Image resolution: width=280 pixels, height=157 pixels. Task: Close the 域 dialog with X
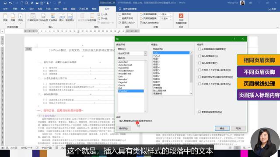pos(242,39)
